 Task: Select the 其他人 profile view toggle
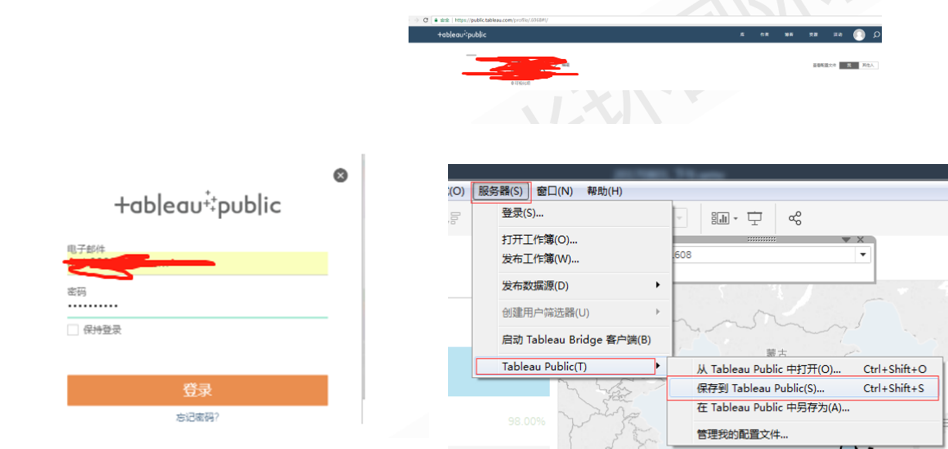pyautogui.click(x=868, y=65)
